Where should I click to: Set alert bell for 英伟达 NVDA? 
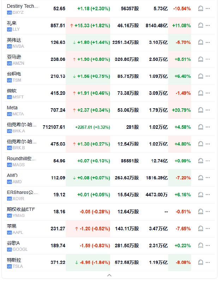200,42
